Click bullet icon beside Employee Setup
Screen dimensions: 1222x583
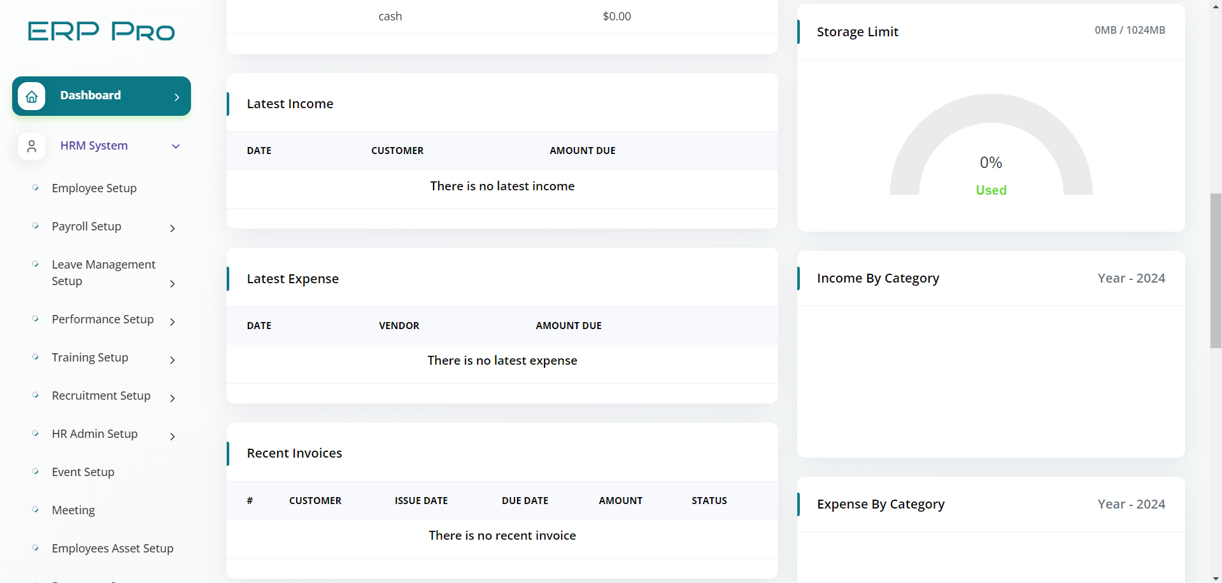36,188
